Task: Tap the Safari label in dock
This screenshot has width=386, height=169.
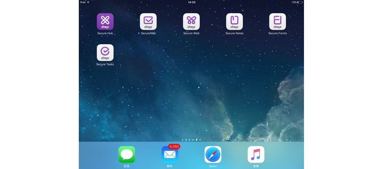Action: tap(213, 166)
